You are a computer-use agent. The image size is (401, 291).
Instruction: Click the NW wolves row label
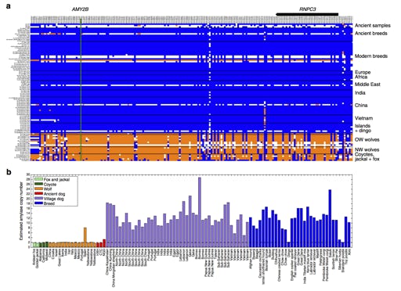coord(367,149)
